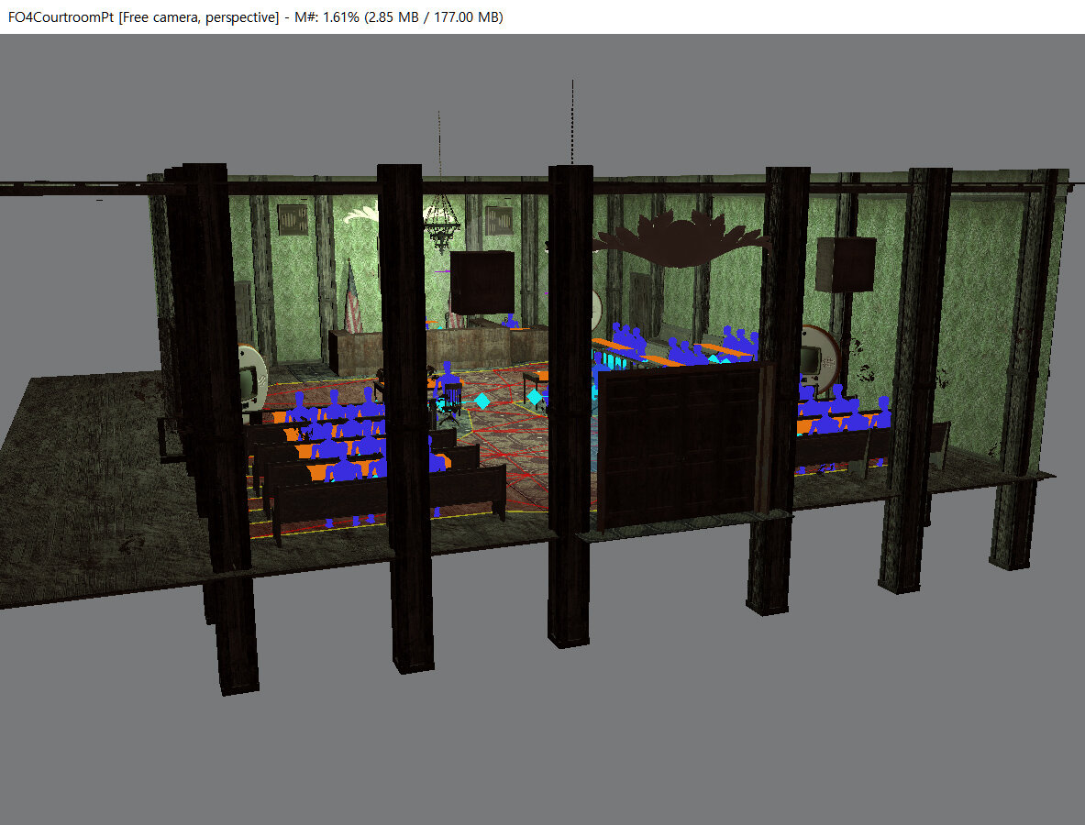Screen dimensions: 1085x825
Task: Click the FO4CourtroomPt window title text
Action: 255,17
